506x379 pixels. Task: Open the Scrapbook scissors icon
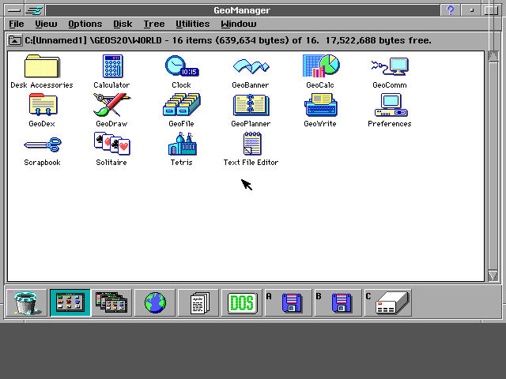pyautogui.click(x=42, y=144)
